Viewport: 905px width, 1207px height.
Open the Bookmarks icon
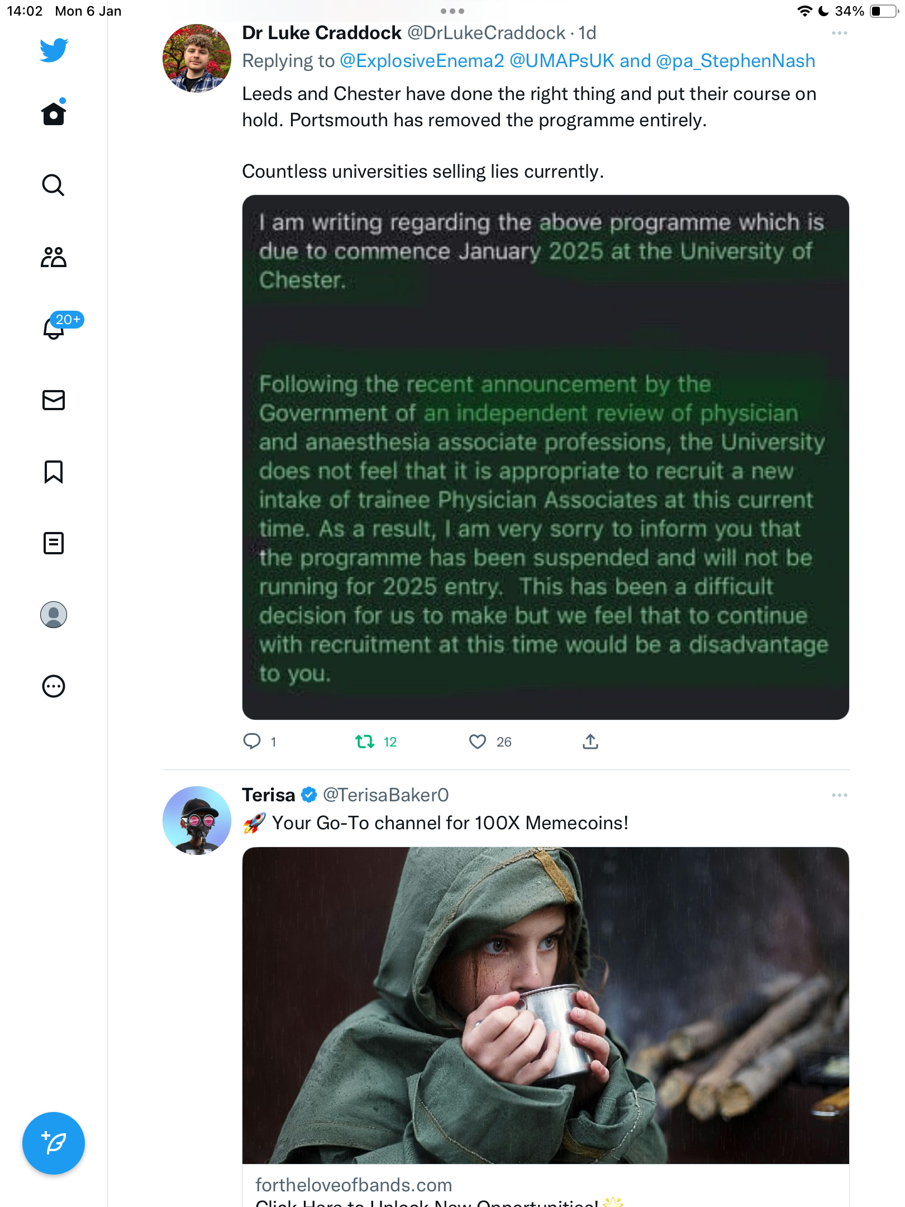point(54,472)
